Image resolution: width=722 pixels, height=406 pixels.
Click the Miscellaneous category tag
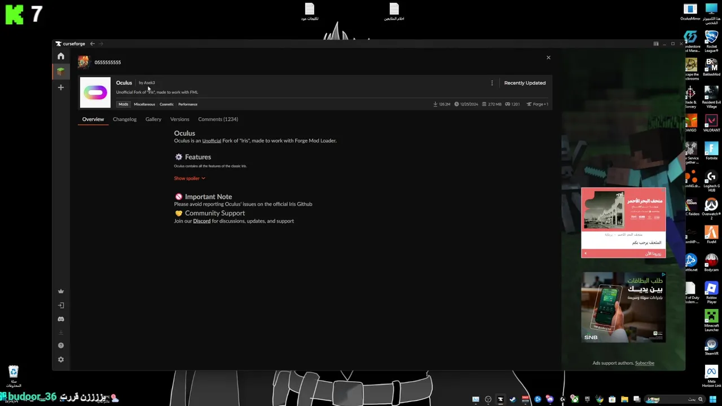coord(144,104)
